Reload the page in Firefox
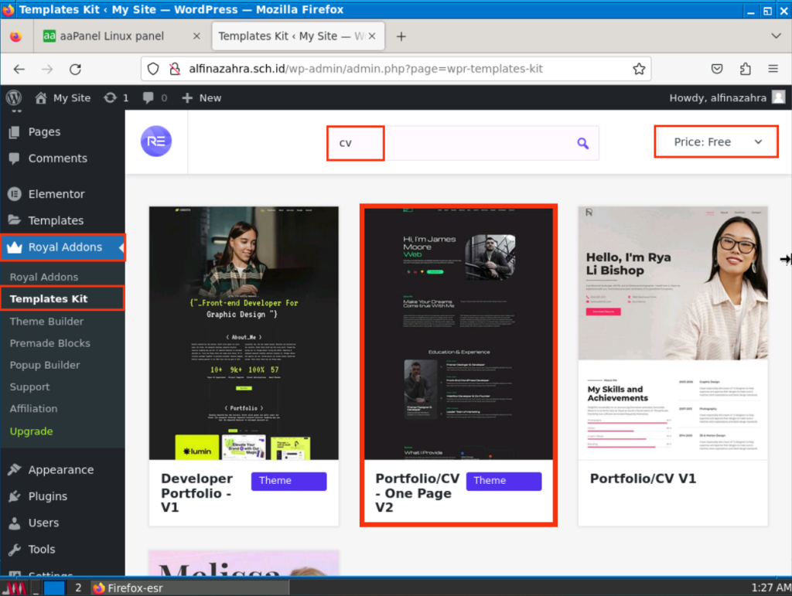792x596 pixels. click(x=75, y=69)
